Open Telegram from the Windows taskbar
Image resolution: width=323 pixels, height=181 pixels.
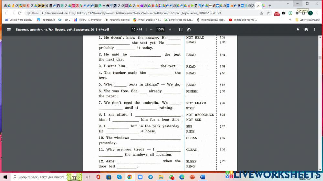pos(150,177)
